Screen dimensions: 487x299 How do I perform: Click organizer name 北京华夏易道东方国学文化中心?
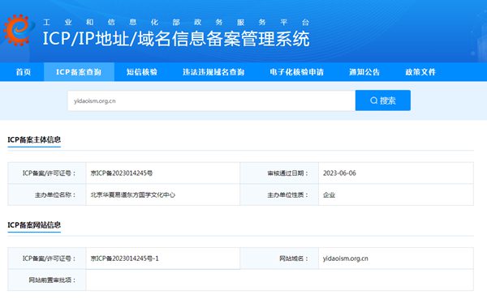pyautogui.click(x=133, y=194)
